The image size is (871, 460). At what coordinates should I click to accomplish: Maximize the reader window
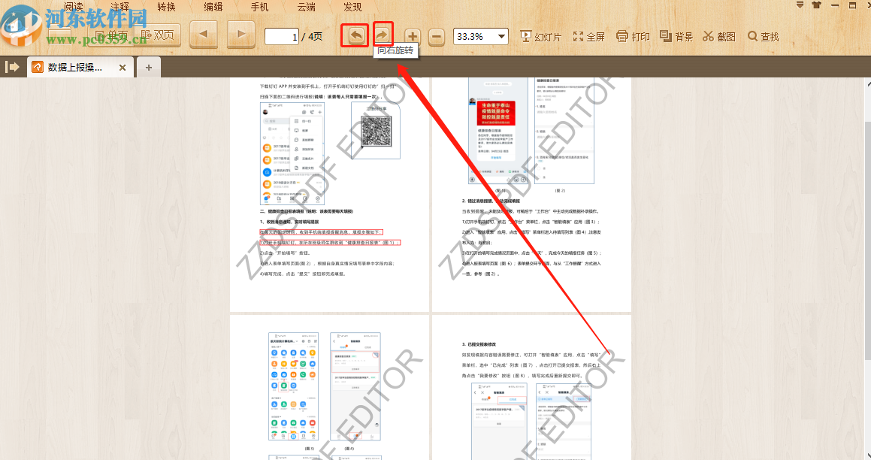tap(852, 5)
